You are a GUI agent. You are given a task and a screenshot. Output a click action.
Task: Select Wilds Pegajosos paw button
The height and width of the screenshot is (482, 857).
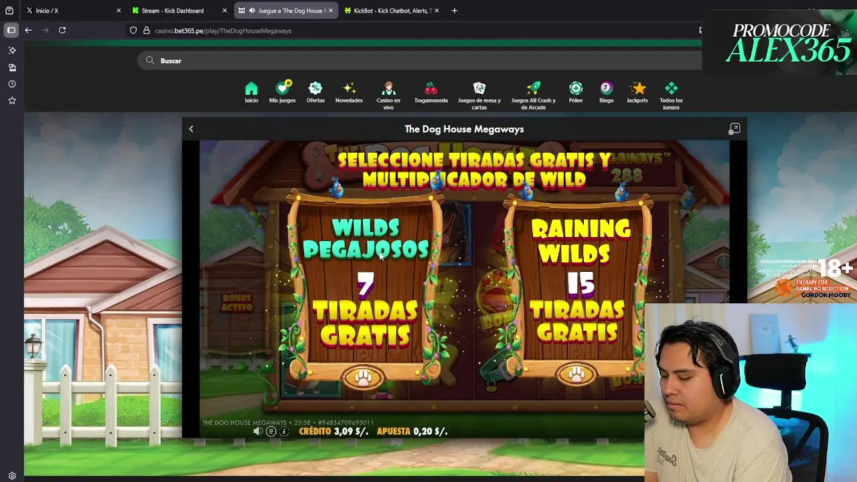click(x=363, y=378)
